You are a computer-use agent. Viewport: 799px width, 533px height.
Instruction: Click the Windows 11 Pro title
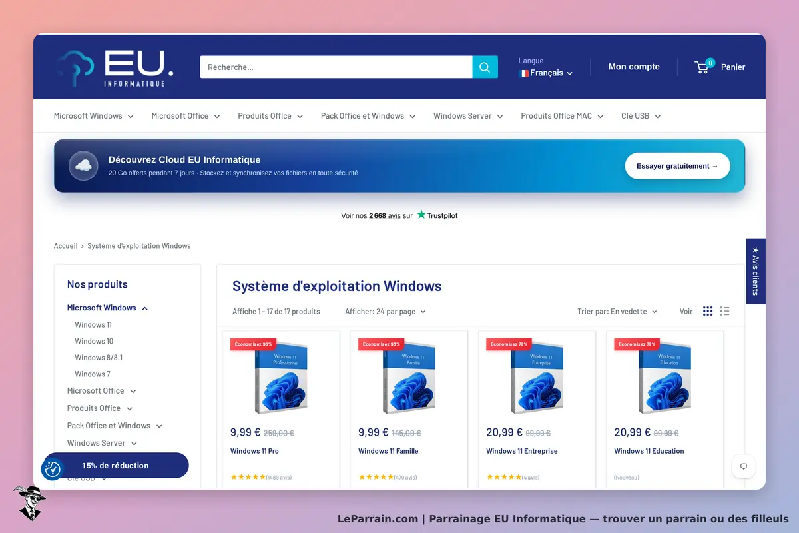pos(254,451)
